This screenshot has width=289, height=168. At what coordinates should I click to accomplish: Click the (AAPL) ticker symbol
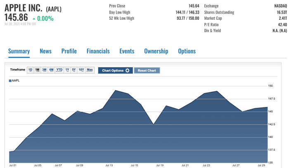pyautogui.click(x=54, y=9)
